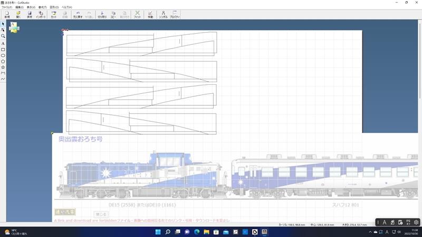Click the フィット (Fit) toolbar icon
The image size is (422, 237).
(x=137, y=15)
